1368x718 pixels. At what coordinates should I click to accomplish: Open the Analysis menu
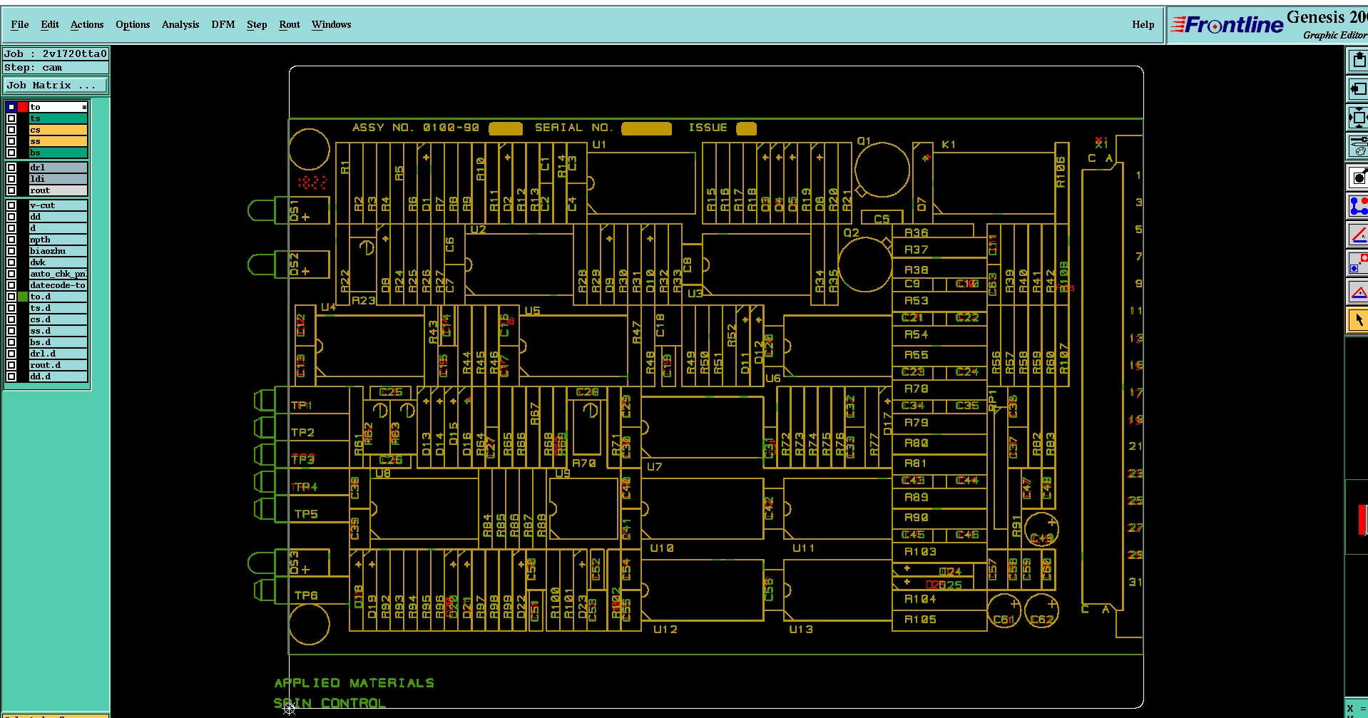tap(180, 24)
